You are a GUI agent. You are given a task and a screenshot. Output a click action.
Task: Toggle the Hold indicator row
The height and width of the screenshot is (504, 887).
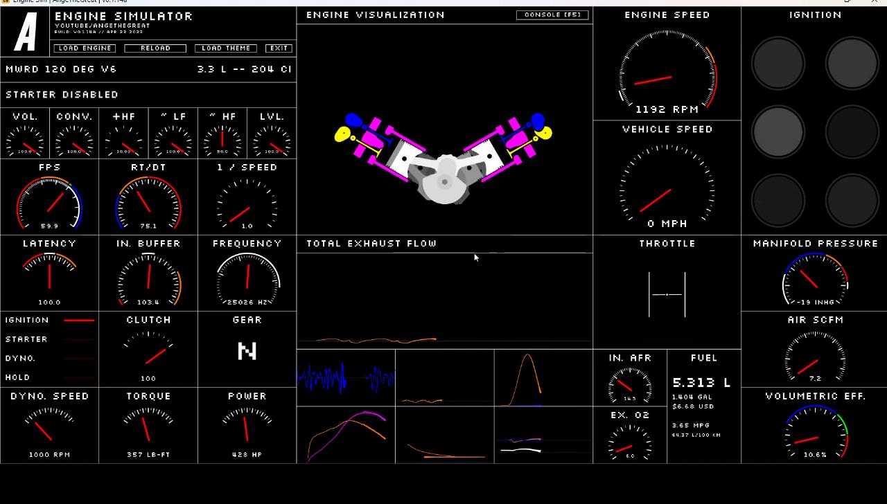50,377
